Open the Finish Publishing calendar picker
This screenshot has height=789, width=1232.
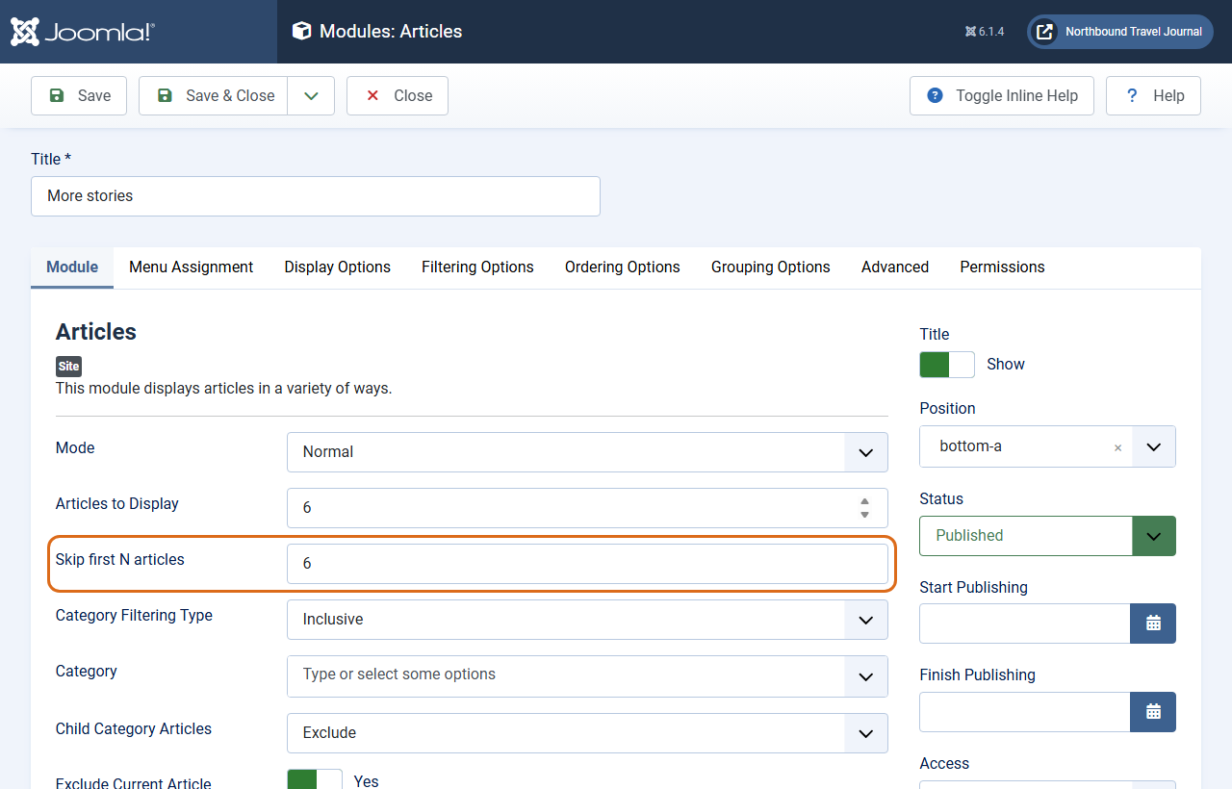pyautogui.click(x=1153, y=712)
